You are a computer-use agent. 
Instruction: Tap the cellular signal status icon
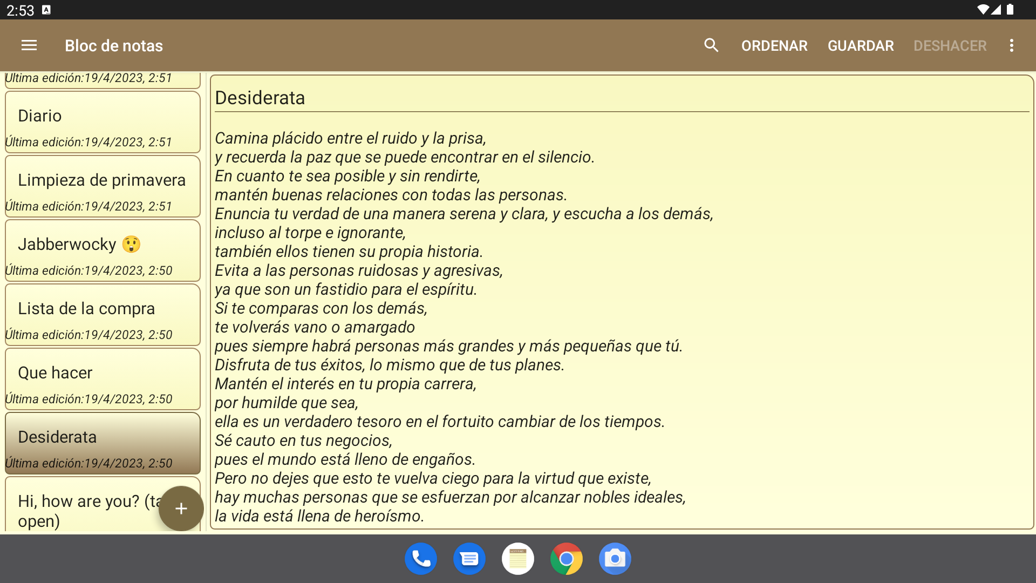coord(996,10)
